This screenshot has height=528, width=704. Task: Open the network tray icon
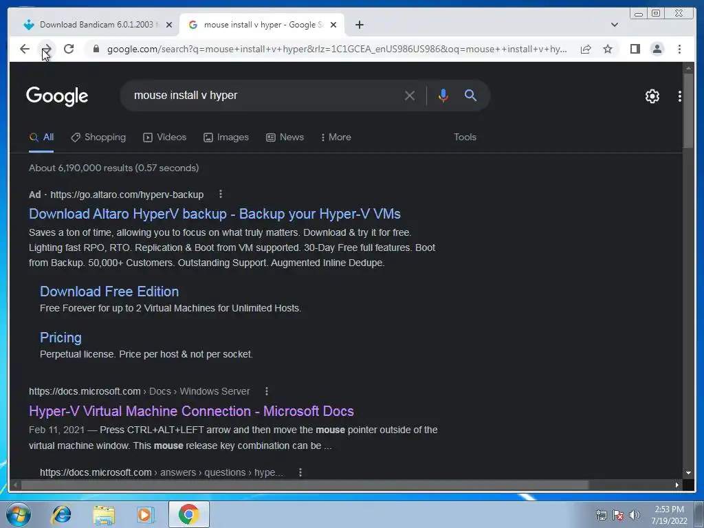tap(601, 516)
